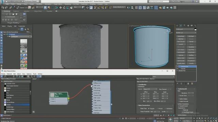Open the Create tab in command panel
The image size is (218, 122).
pyautogui.click(x=177, y=26)
